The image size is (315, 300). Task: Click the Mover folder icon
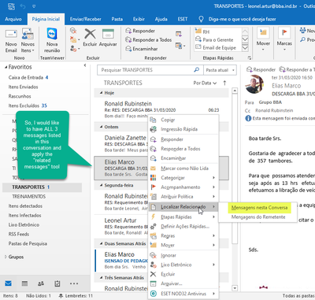[x=263, y=34]
